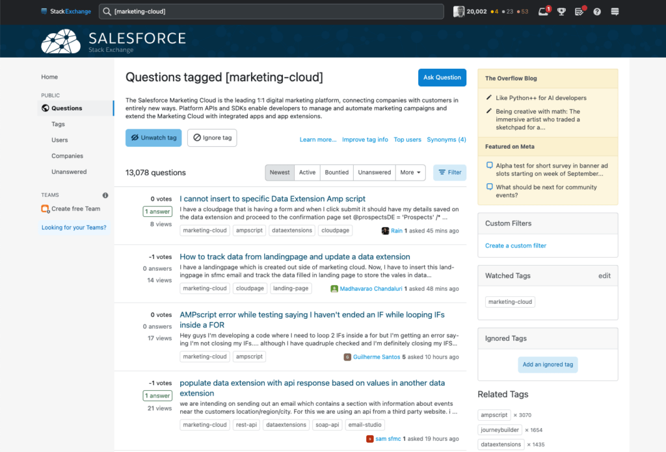
Task: Click the Teams info icon
Action: tap(105, 195)
